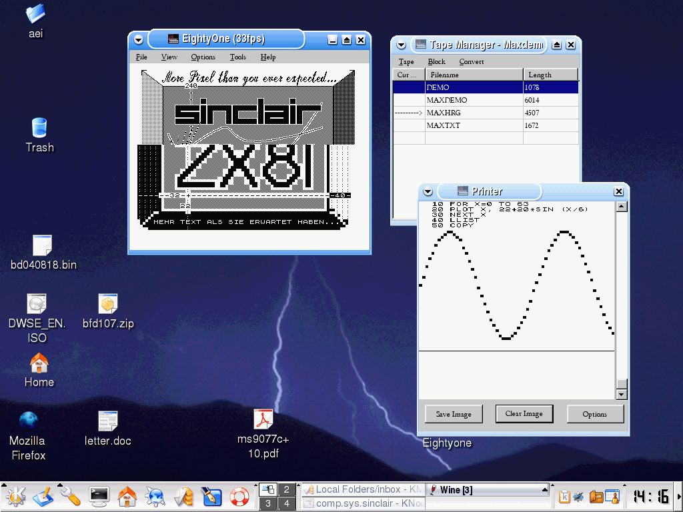Switch to Local Folders/inbox taskbar entry
The width and height of the screenshot is (683, 512).
click(363, 490)
